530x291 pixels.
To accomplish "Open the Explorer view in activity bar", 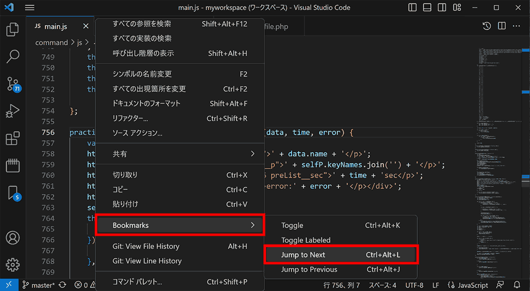I will click(12, 29).
